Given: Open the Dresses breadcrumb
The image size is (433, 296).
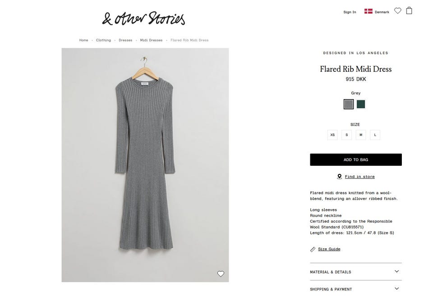Looking at the screenshot, I should [x=125, y=40].
